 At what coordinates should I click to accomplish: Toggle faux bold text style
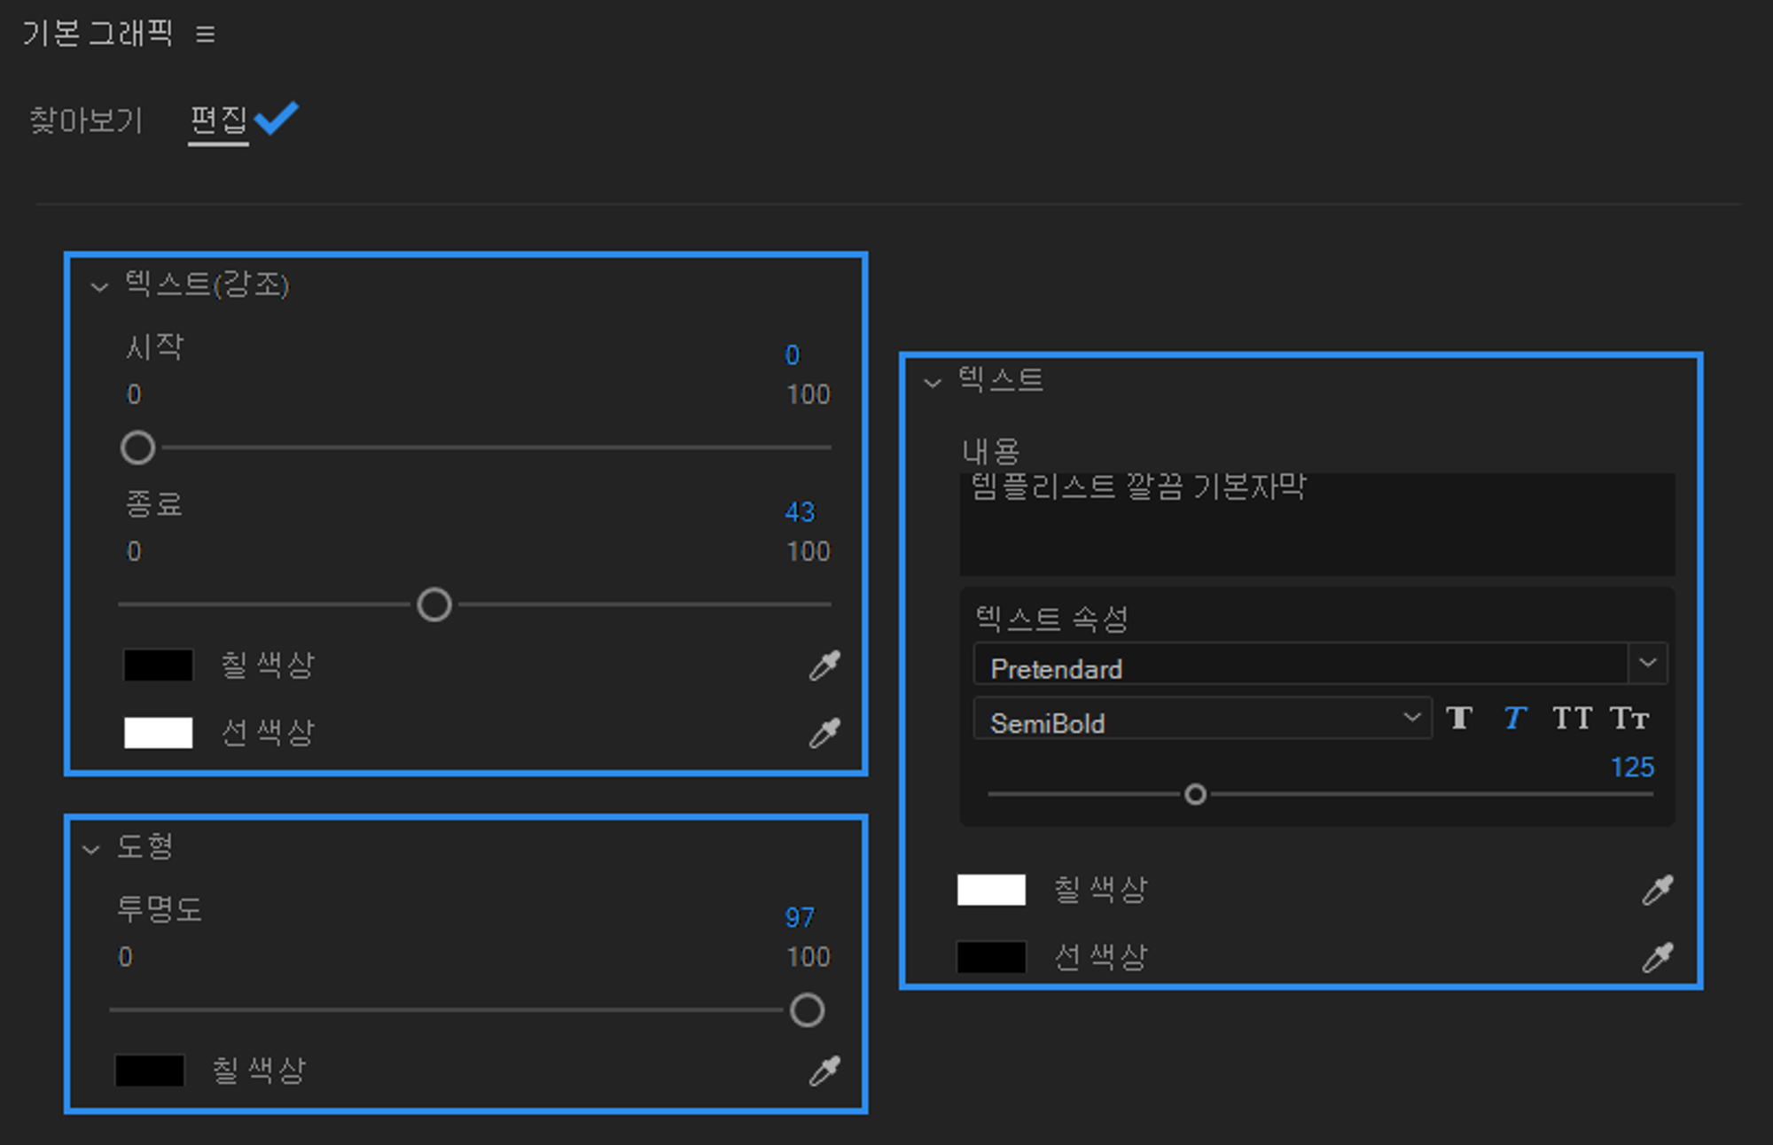[1459, 718]
